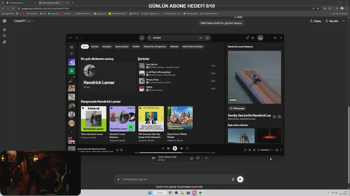Open Spotify Friend Activity icon
350x196 pixels.
pos(253,38)
